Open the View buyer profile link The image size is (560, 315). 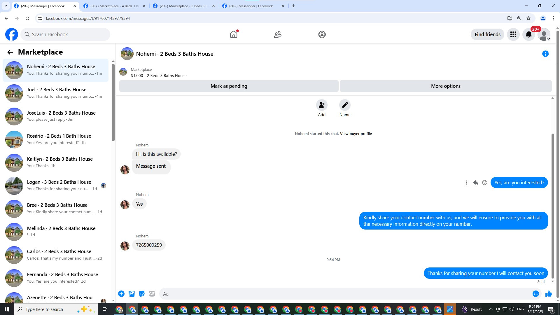point(356,134)
